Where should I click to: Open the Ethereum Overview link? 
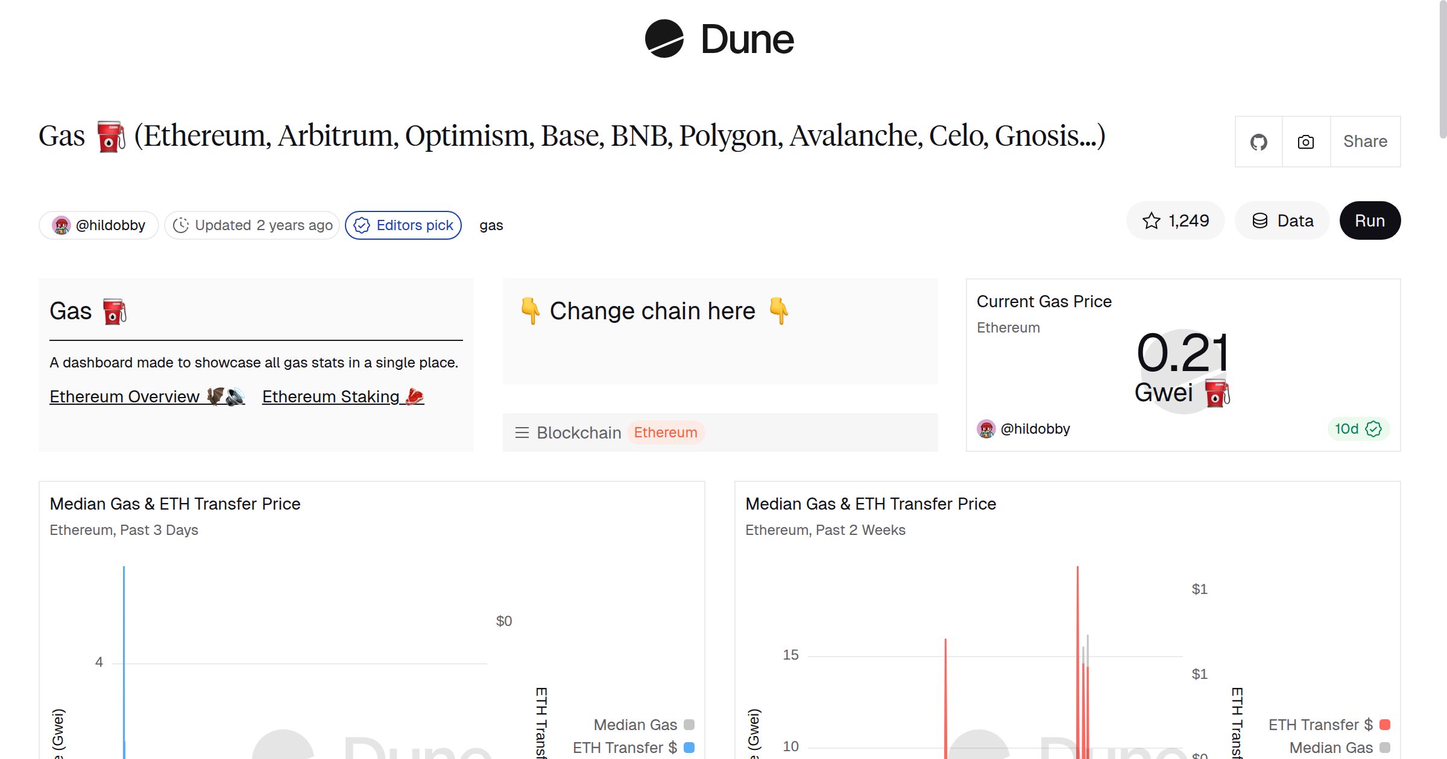pyautogui.click(x=124, y=396)
